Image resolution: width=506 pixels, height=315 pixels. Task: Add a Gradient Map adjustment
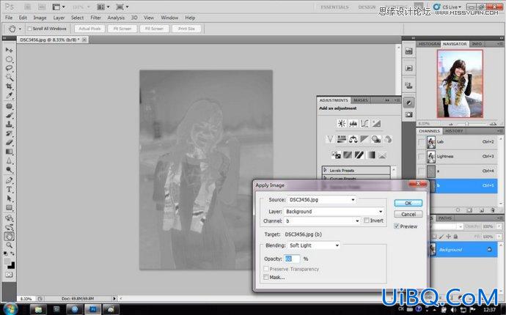[371, 155]
